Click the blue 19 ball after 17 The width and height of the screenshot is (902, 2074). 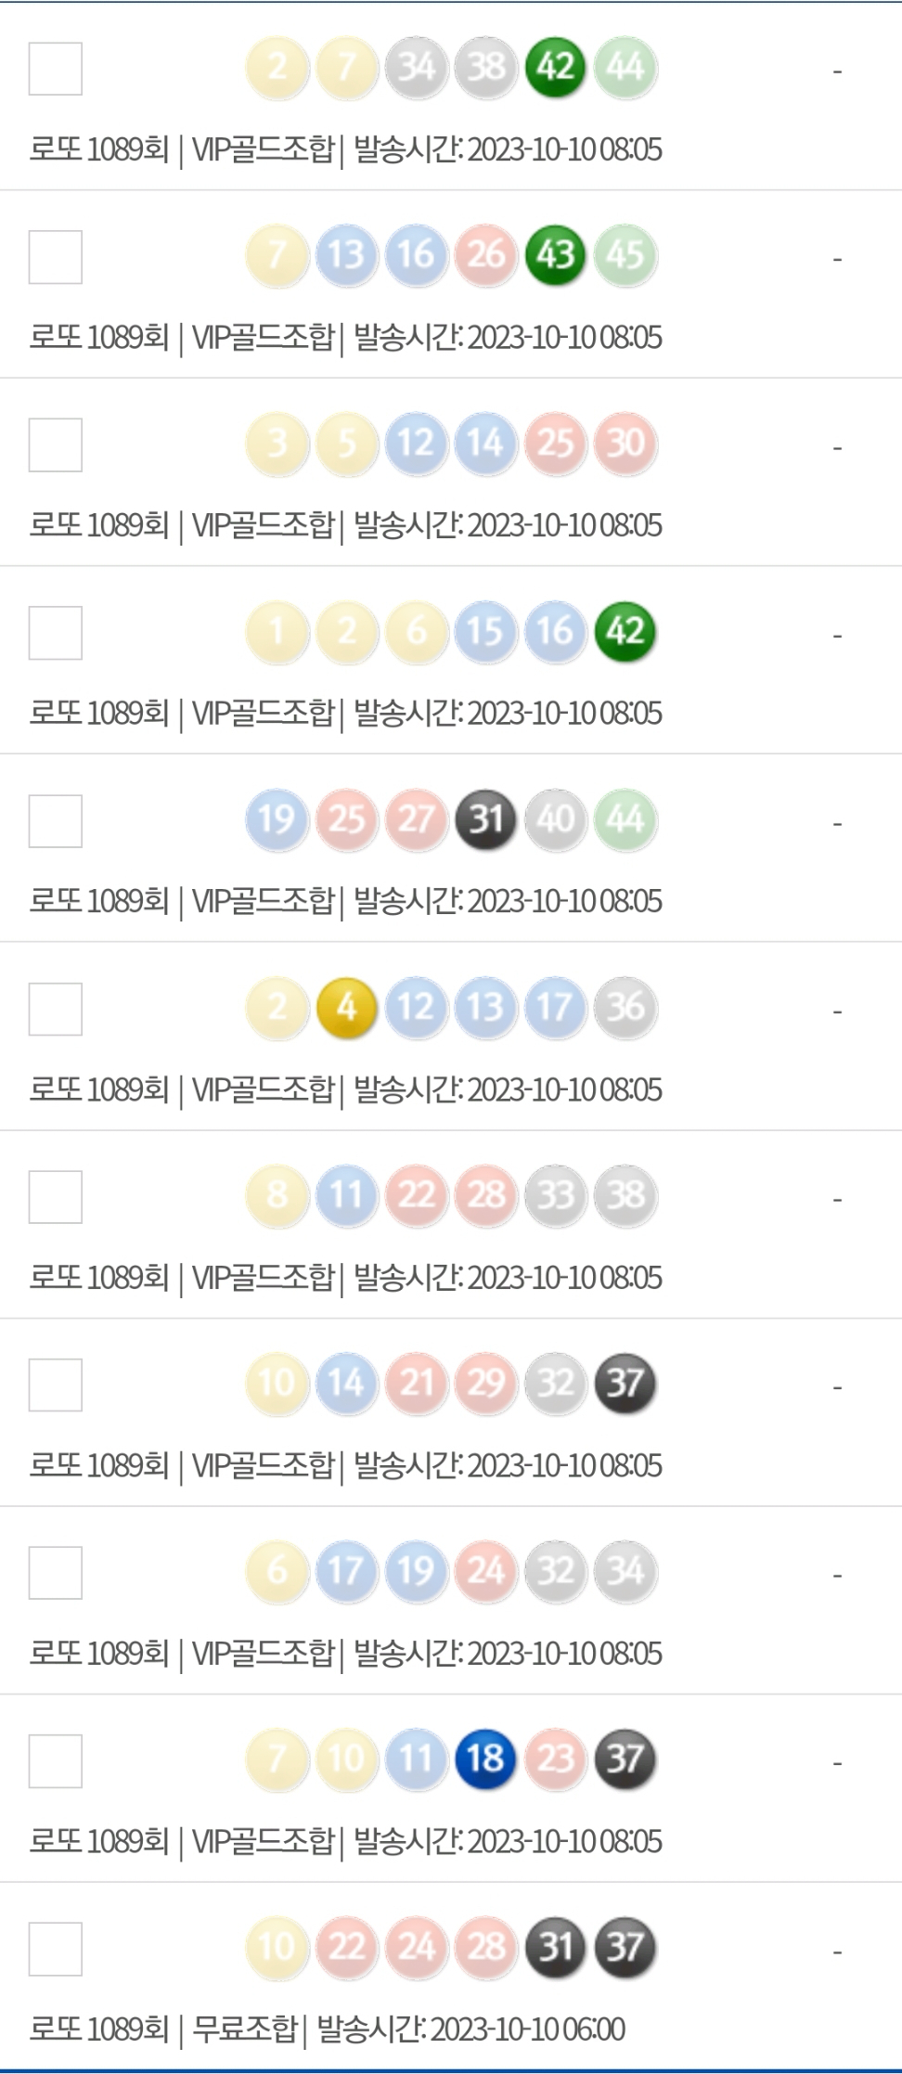[416, 1571]
